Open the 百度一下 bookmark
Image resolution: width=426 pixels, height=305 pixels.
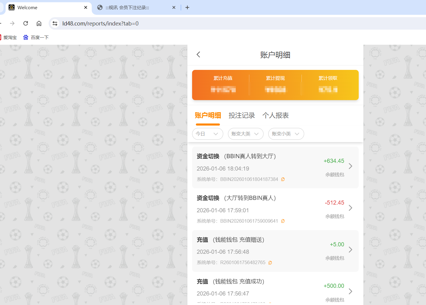(x=36, y=37)
